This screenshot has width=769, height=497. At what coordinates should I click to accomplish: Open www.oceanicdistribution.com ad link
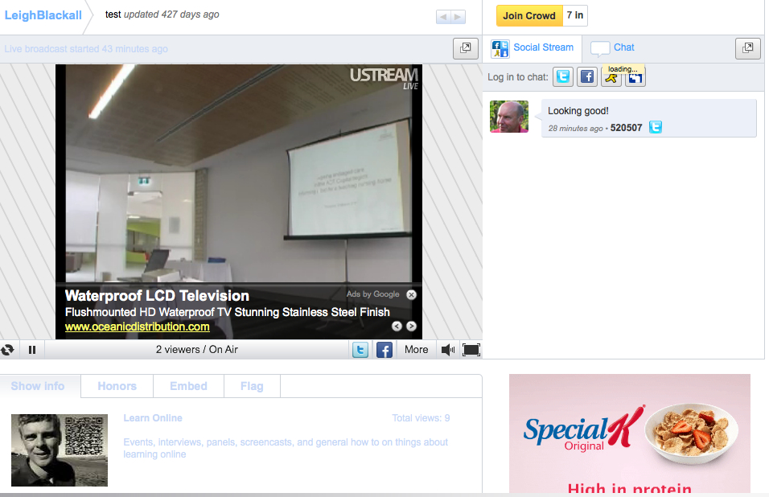tap(138, 327)
